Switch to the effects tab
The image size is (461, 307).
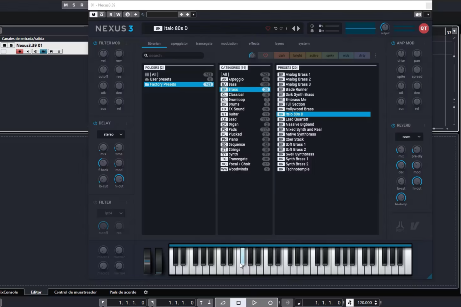254,43
